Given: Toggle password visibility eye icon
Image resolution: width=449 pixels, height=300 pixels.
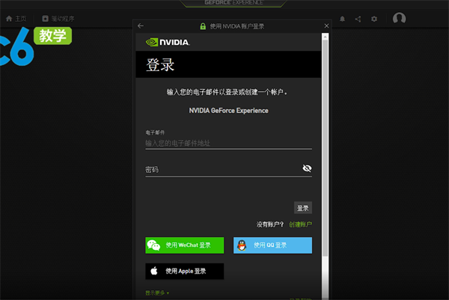Looking at the screenshot, I should coord(307,168).
